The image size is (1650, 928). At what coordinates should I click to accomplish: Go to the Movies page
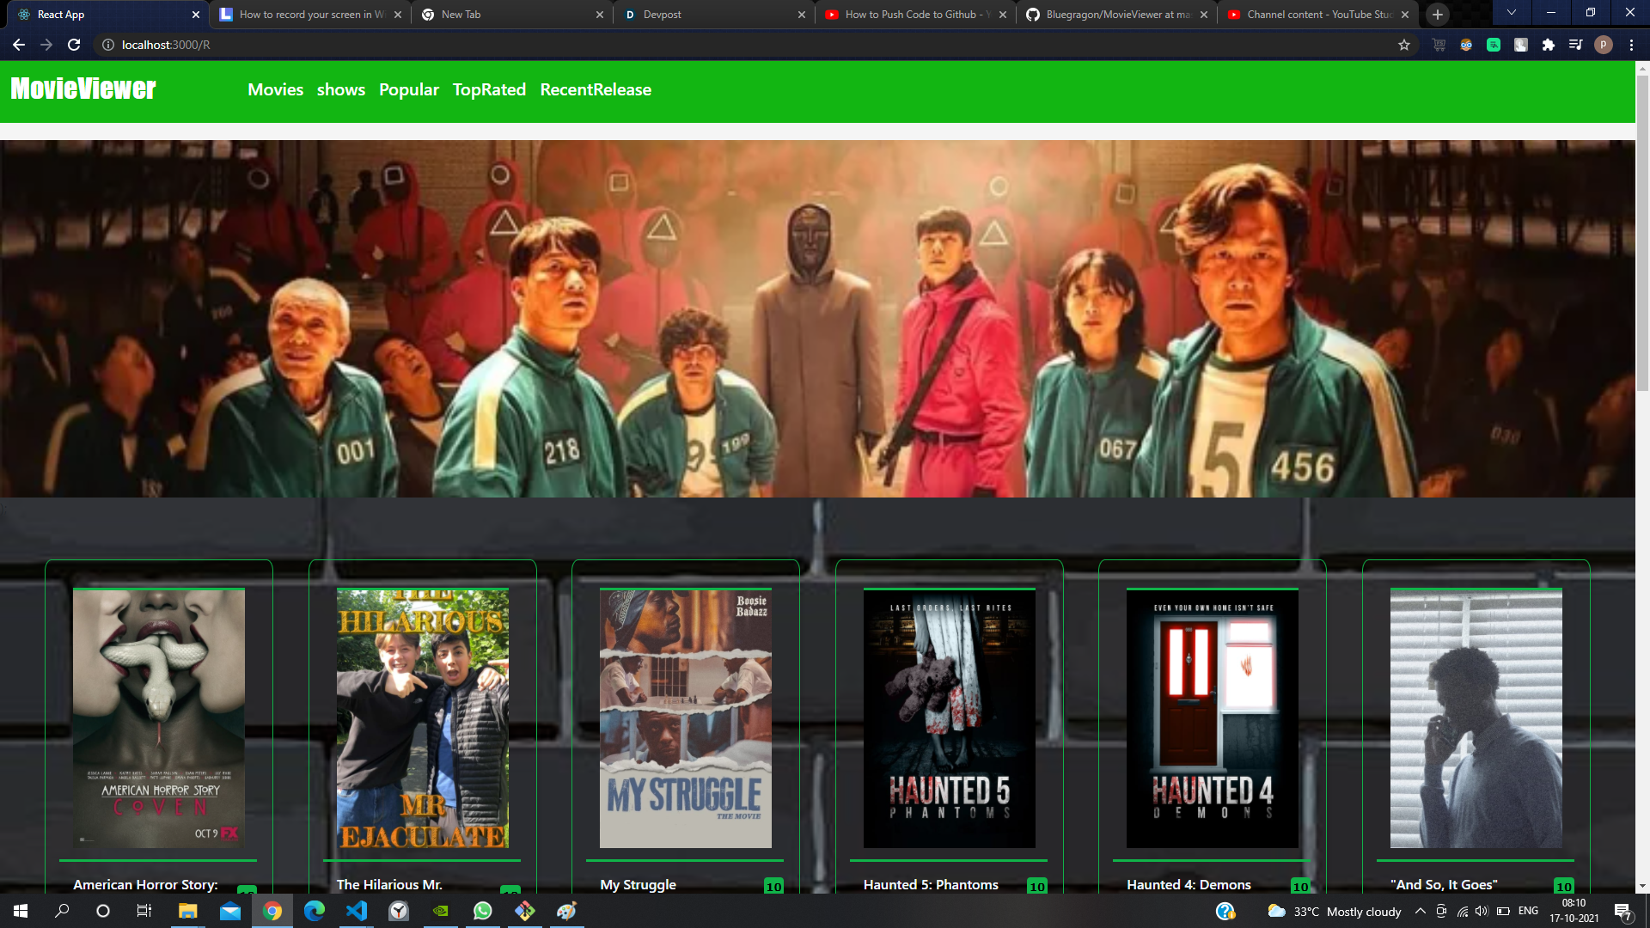(275, 89)
